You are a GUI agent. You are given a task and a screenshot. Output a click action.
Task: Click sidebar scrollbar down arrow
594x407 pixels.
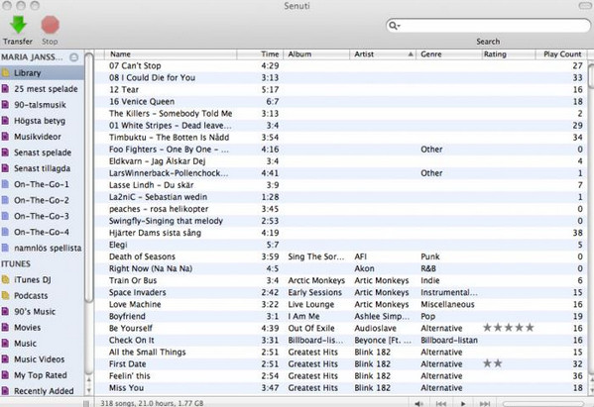[89, 390]
